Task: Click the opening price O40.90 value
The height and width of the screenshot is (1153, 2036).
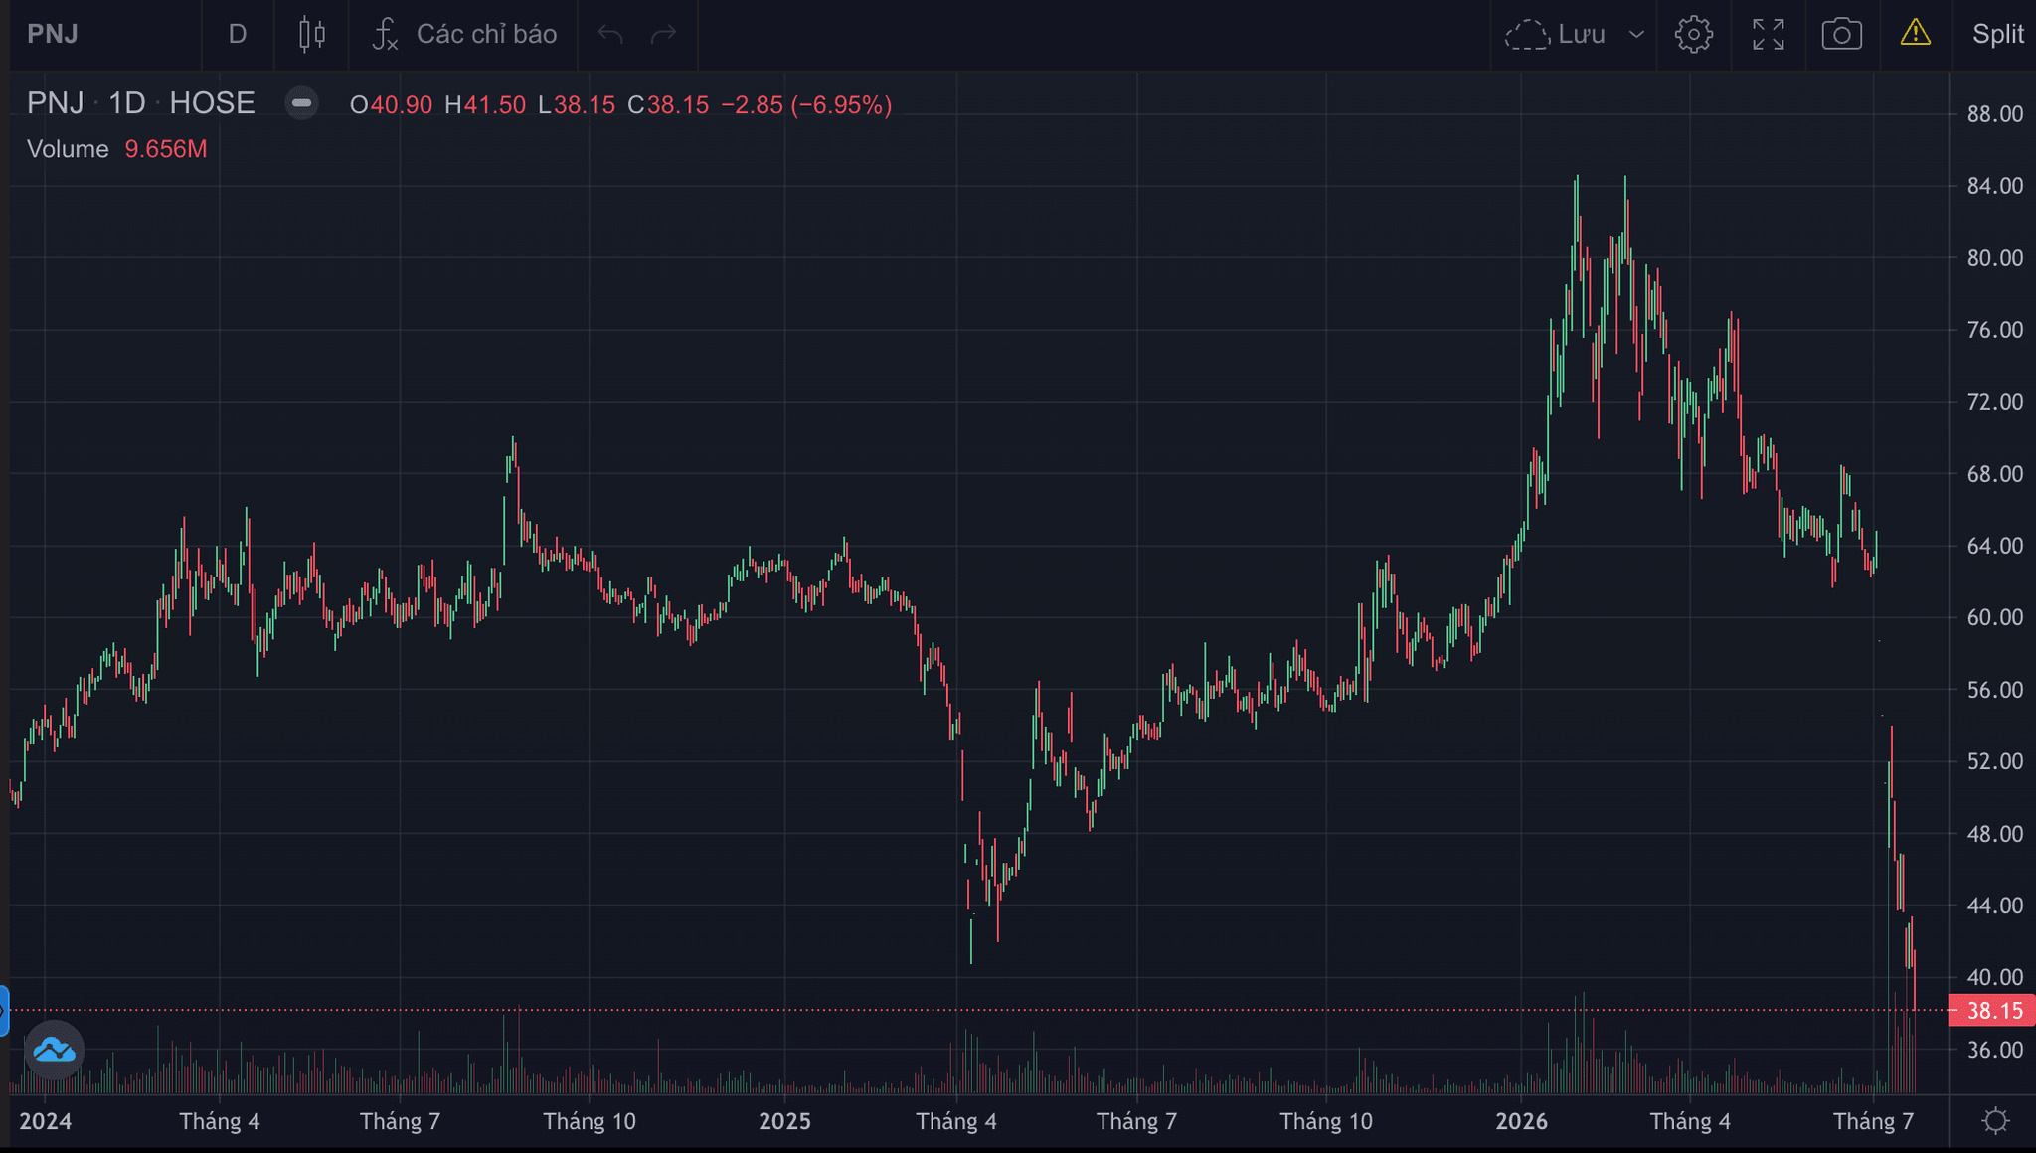Action: tap(391, 104)
